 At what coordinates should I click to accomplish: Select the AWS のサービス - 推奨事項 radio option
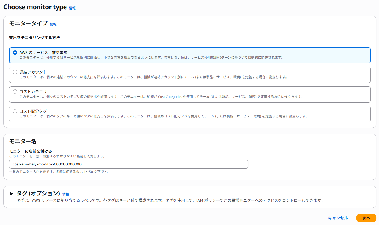(x=15, y=53)
